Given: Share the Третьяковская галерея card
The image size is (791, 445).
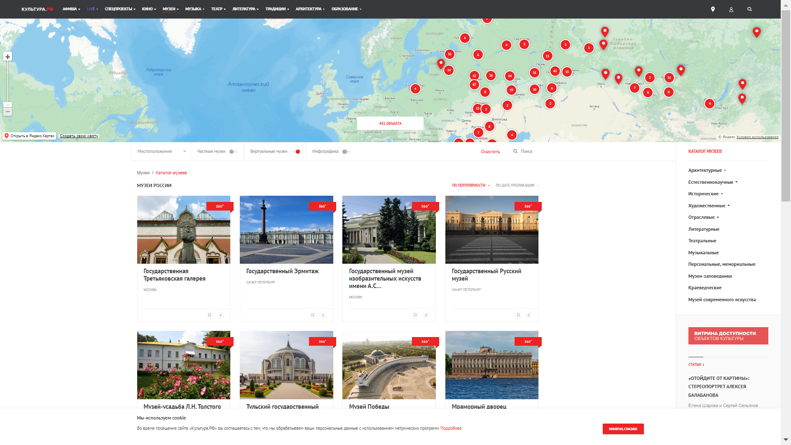Looking at the screenshot, I should (x=220, y=315).
